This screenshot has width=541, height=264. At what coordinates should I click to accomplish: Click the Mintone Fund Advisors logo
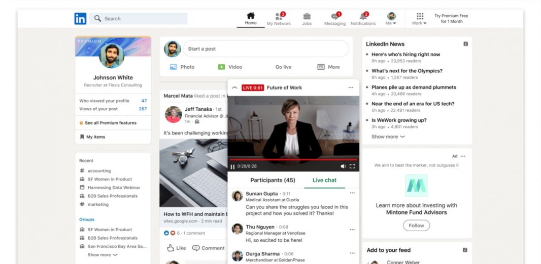417,186
